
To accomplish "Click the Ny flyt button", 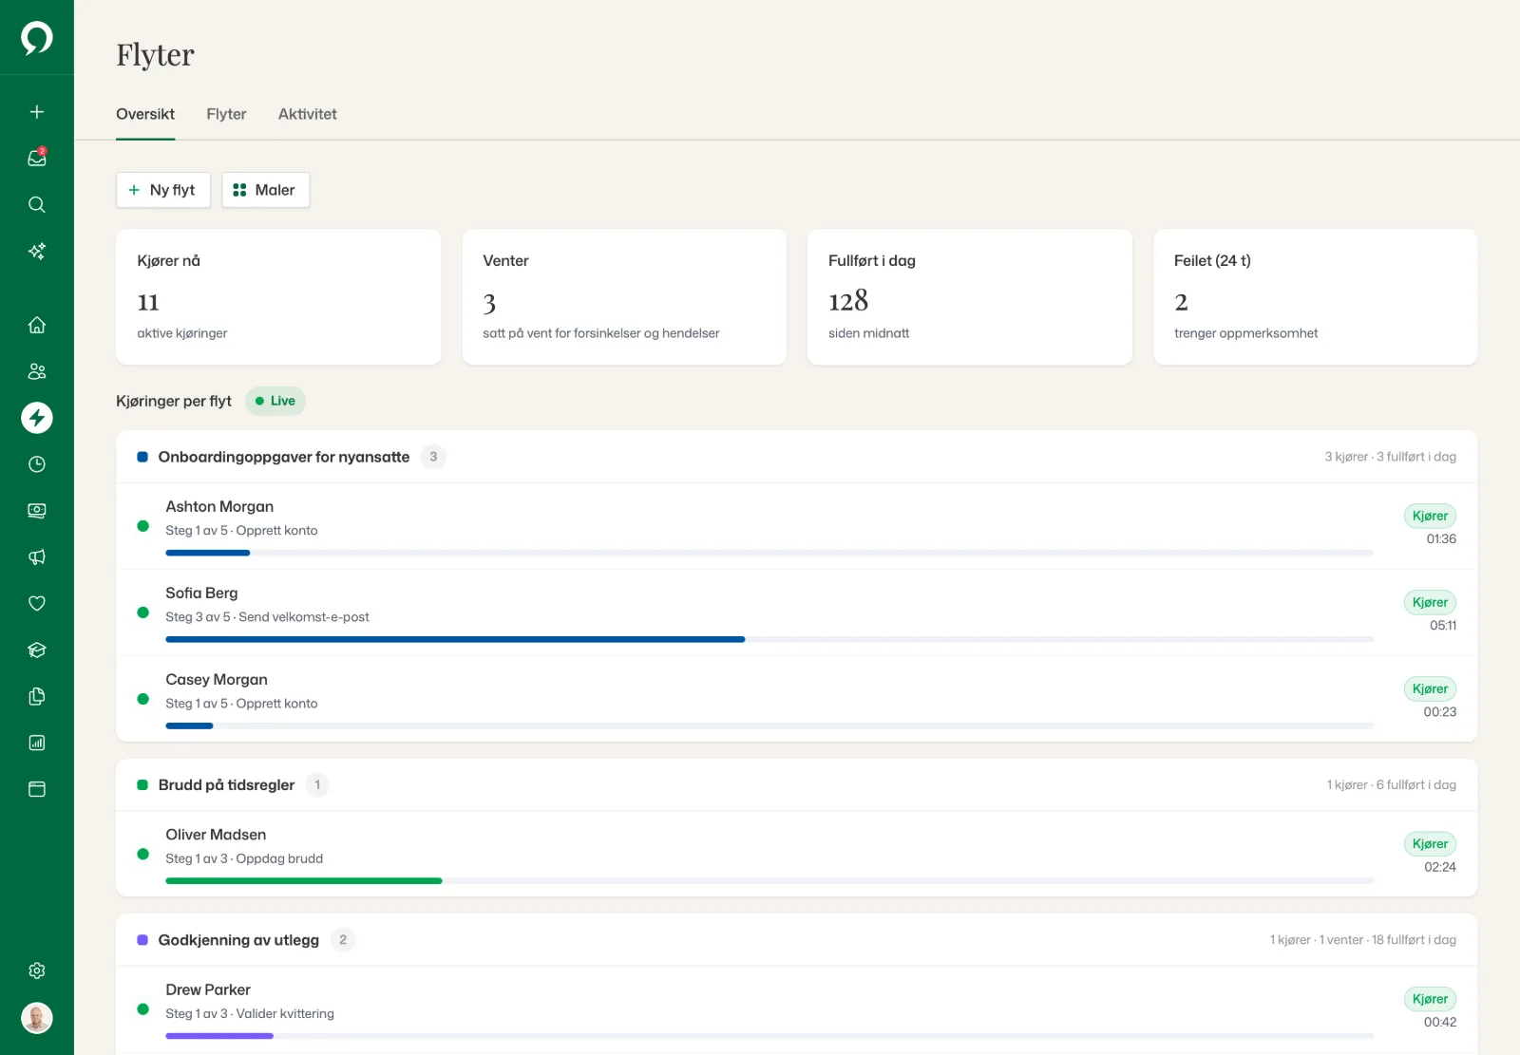I will coord(163,190).
